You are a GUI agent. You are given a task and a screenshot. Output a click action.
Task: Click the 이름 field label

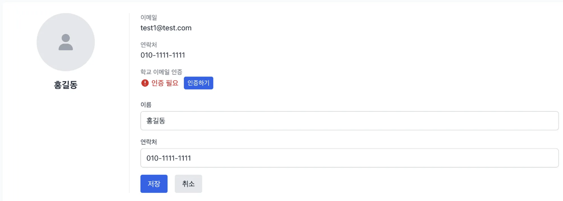[x=146, y=105]
